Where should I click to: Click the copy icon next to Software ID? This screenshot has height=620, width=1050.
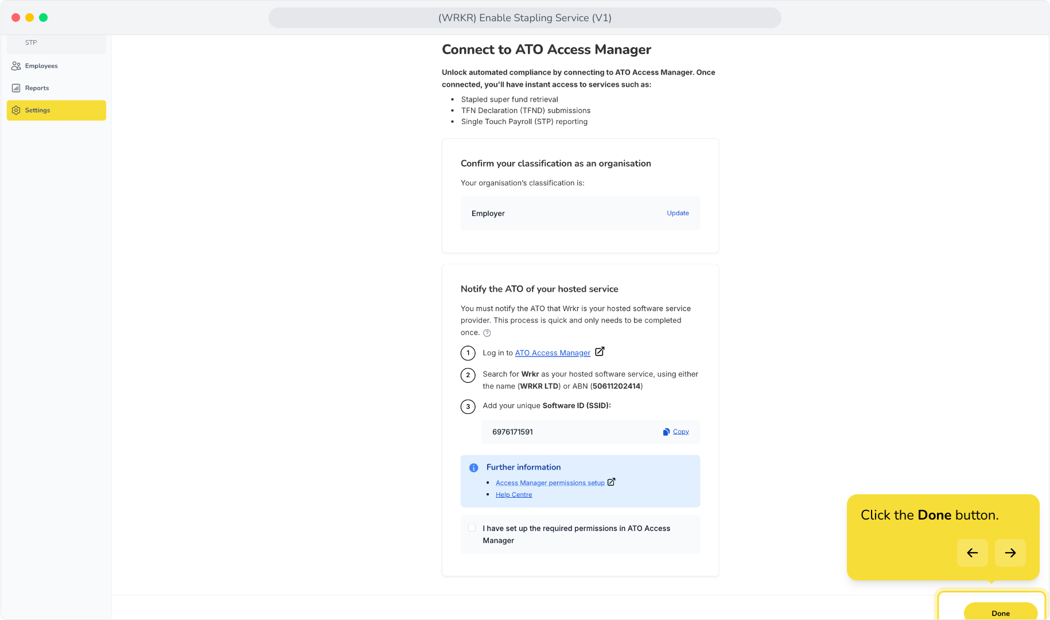tap(666, 432)
